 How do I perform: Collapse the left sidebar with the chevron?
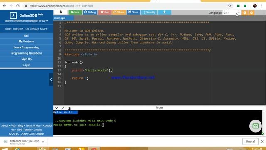51,80
